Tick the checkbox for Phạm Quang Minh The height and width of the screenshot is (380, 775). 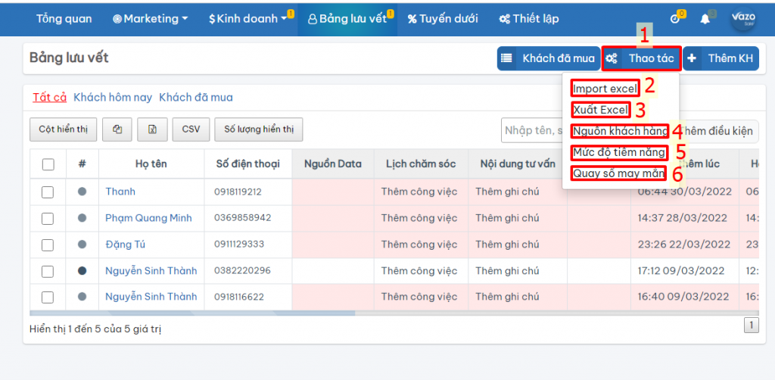click(x=48, y=218)
